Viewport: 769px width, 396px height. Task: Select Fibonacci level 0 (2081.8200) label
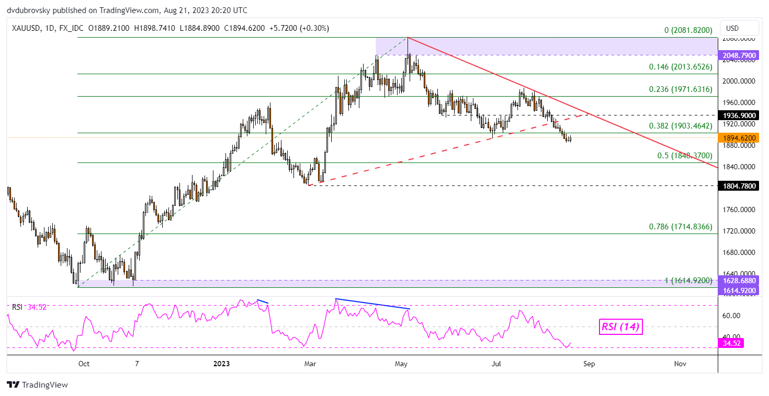point(688,31)
